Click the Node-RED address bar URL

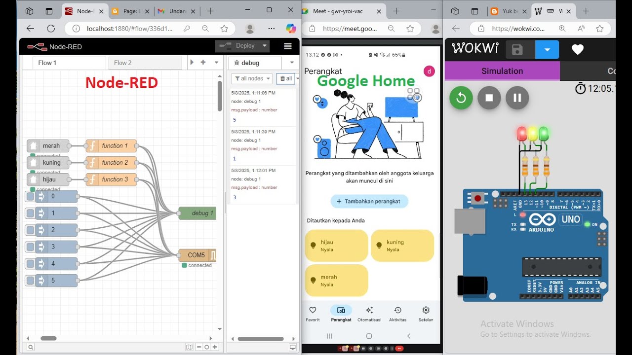pyautogui.click(x=130, y=29)
